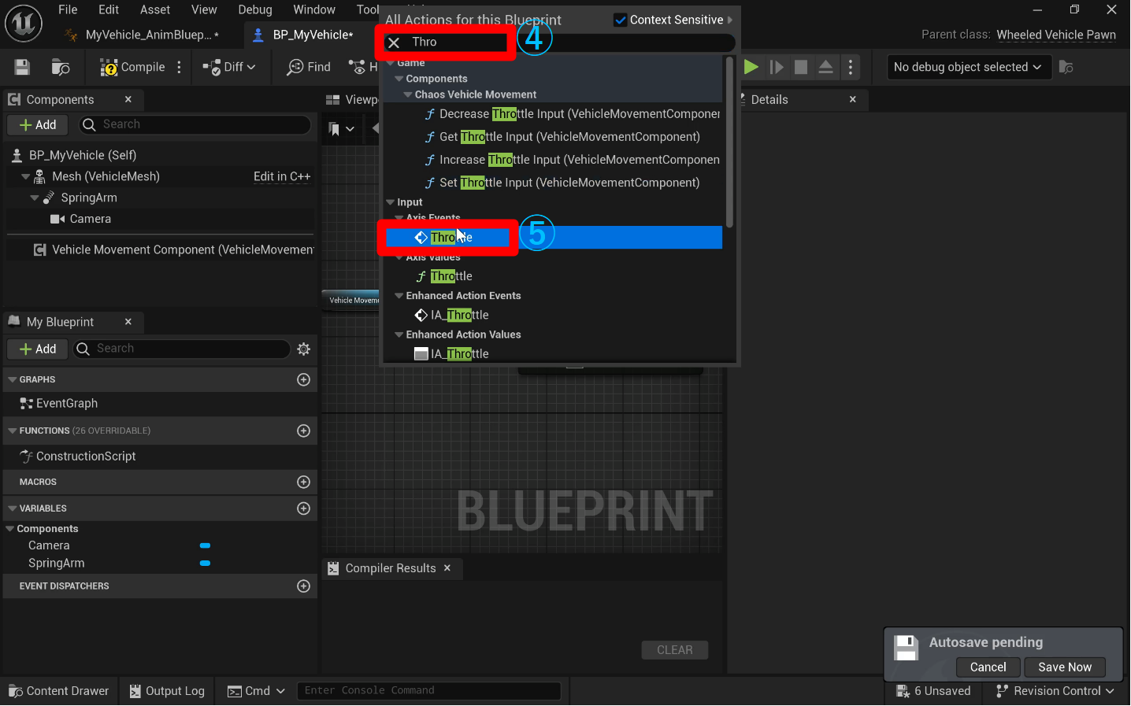This screenshot has height=706, width=1131.
Task: Open the debug object selector
Action: [968, 68]
